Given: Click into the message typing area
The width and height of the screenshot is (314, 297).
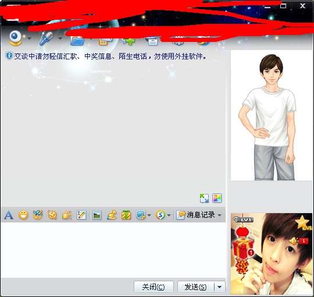Looking at the screenshot, I should (113, 250).
